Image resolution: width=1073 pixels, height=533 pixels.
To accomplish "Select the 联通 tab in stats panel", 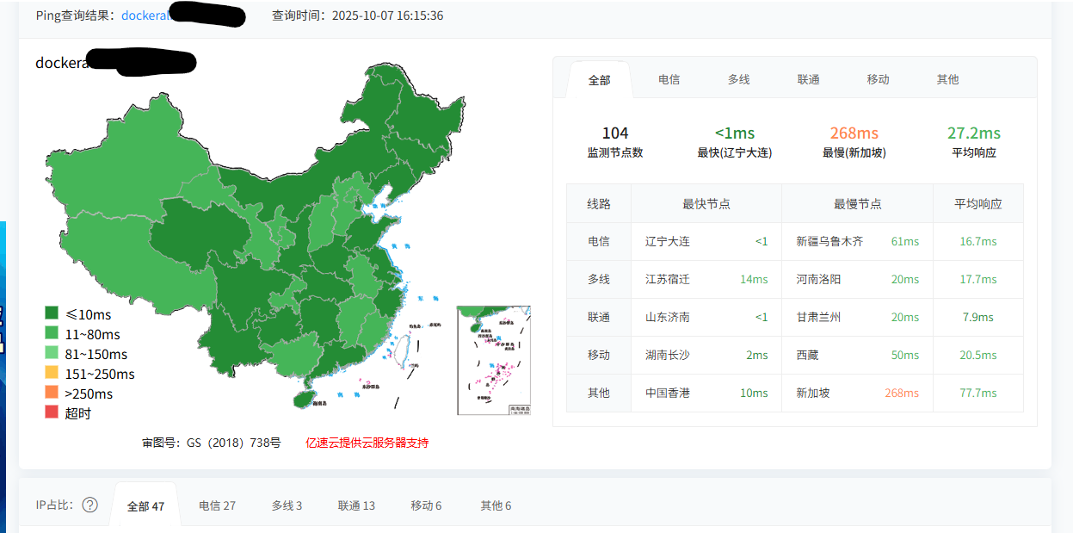I will click(x=808, y=79).
